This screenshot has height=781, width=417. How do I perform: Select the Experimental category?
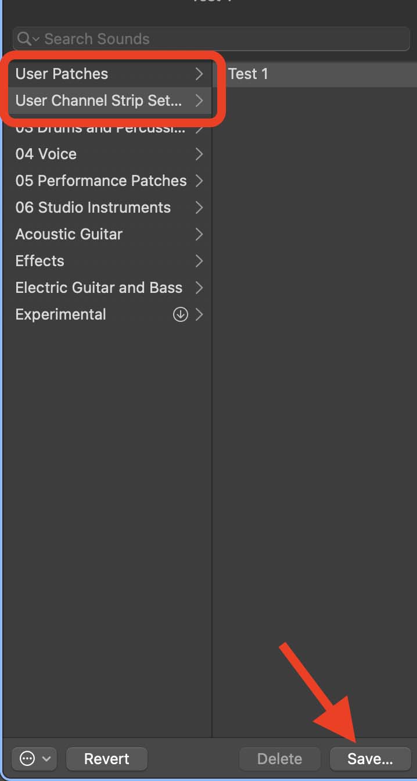point(60,314)
